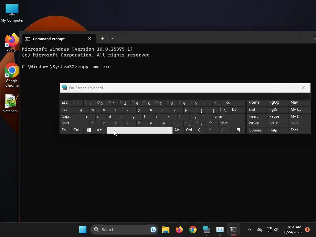The height and width of the screenshot is (237, 316).
Task: Show hidden tray icons chevron
Action: click(249, 230)
